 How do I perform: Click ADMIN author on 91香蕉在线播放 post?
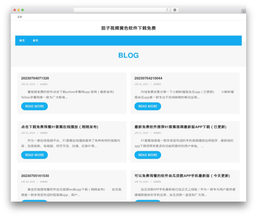(x=44, y=133)
